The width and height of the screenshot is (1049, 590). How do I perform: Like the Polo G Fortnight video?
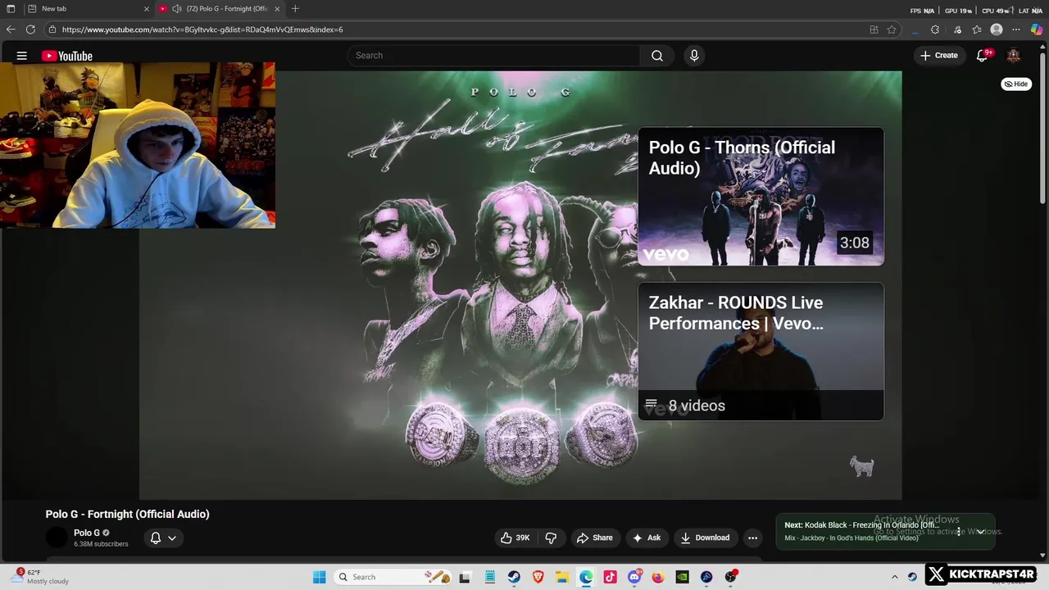pyautogui.click(x=515, y=538)
